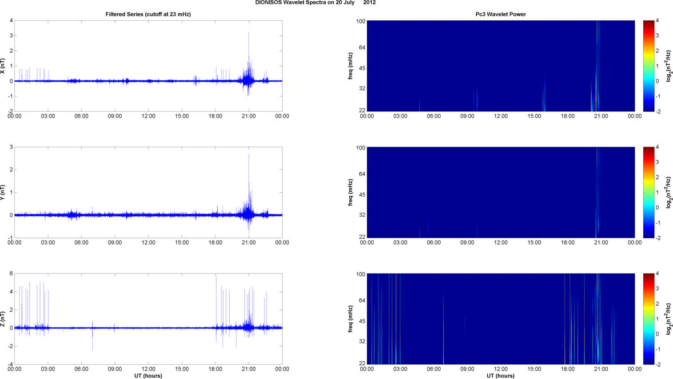
Task: Click the tall Z series spike at 18:00
Action: click(x=216, y=302)
